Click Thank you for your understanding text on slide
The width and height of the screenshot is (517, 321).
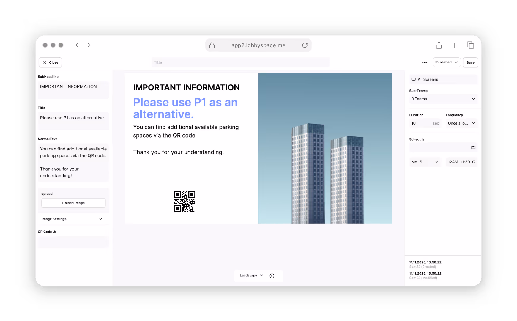179,152
